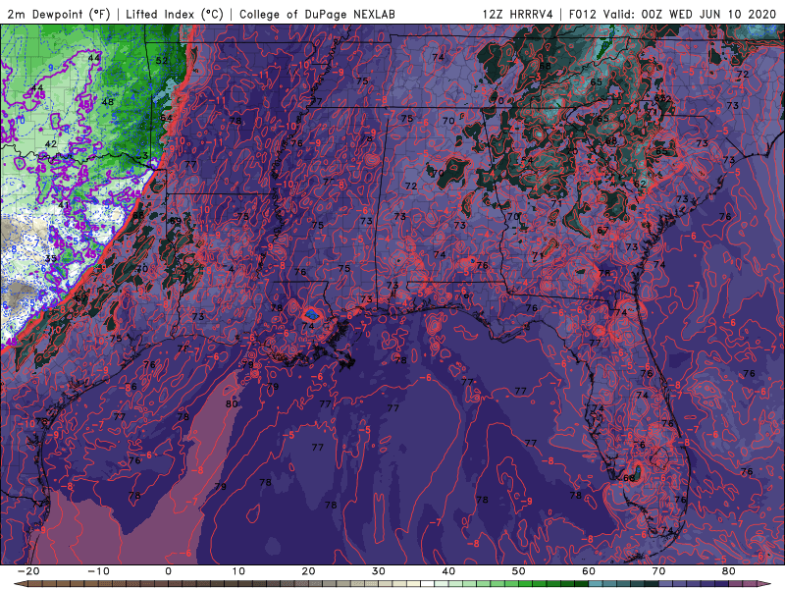Click the "0" color scale label
785x589 pixels.
coord(168,571)
